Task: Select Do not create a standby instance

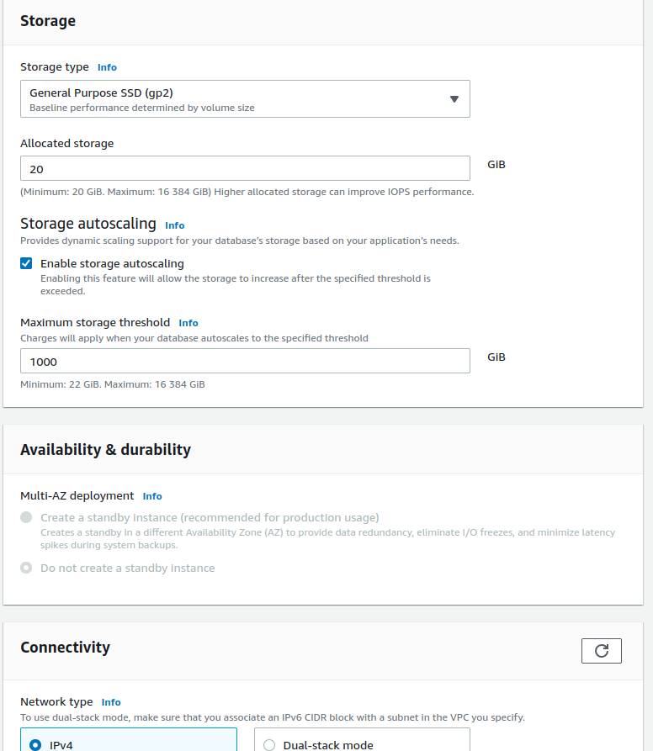Action: pyautogui.click(x=26, y=568)
